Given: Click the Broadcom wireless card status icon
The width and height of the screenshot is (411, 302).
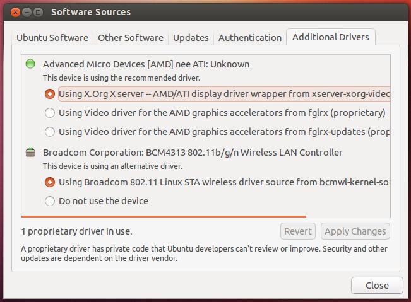Looking at the screenshot, I should [x=30, y=152].
